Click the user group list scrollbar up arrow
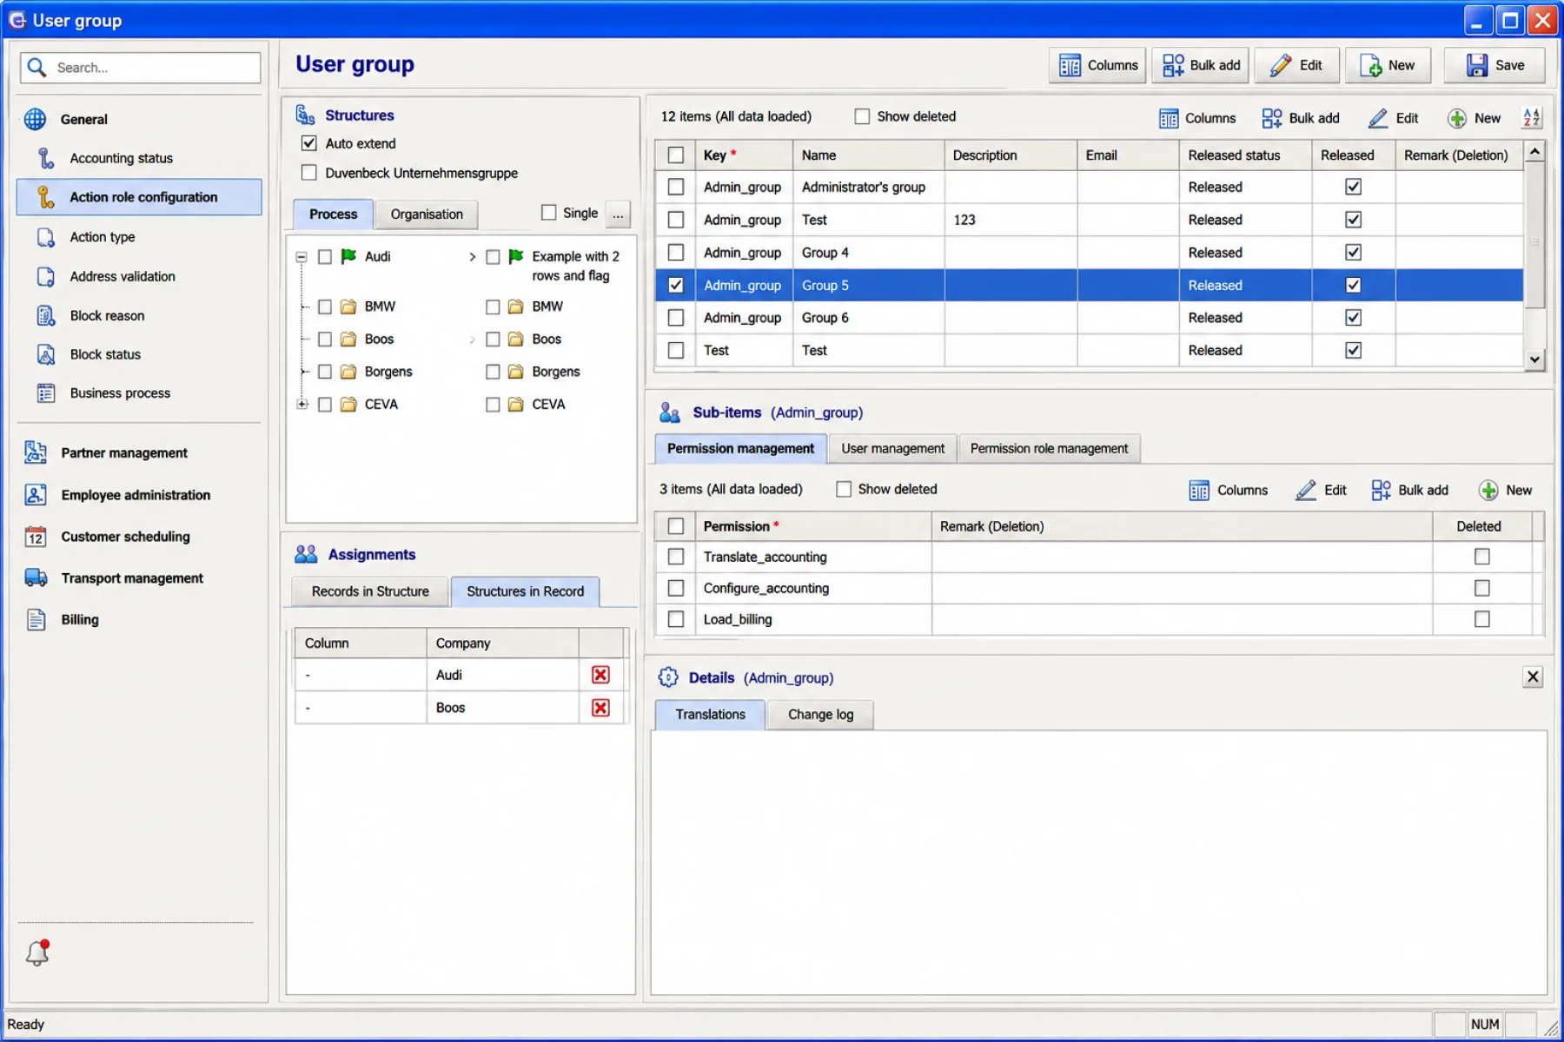Viewport: 1564px width, 1042px height. [x=1534, y=152]
